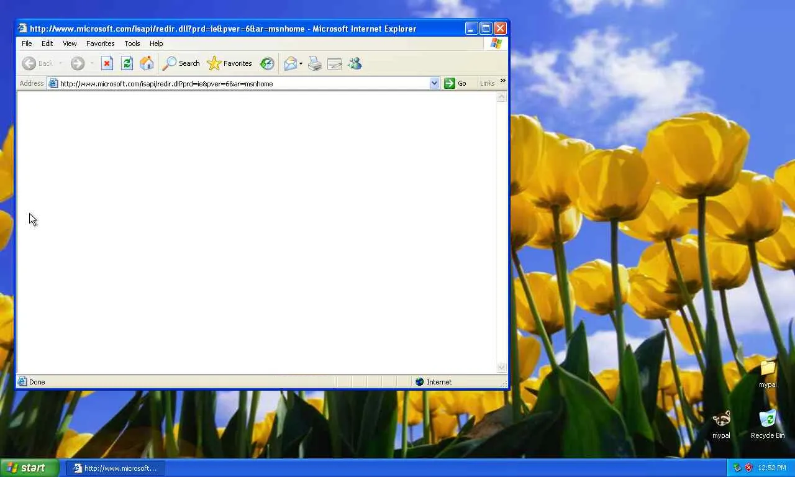The height and width of the screenshot is (477, 795).
Task: Open the Start menu
Action: [x=29, y=468]
